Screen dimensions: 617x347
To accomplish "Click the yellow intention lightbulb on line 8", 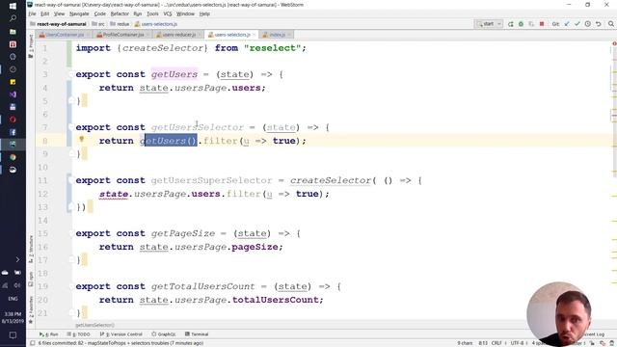I will pos(81,139).
